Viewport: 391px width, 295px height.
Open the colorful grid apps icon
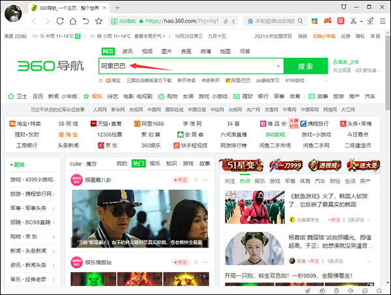tap(315, 21)
